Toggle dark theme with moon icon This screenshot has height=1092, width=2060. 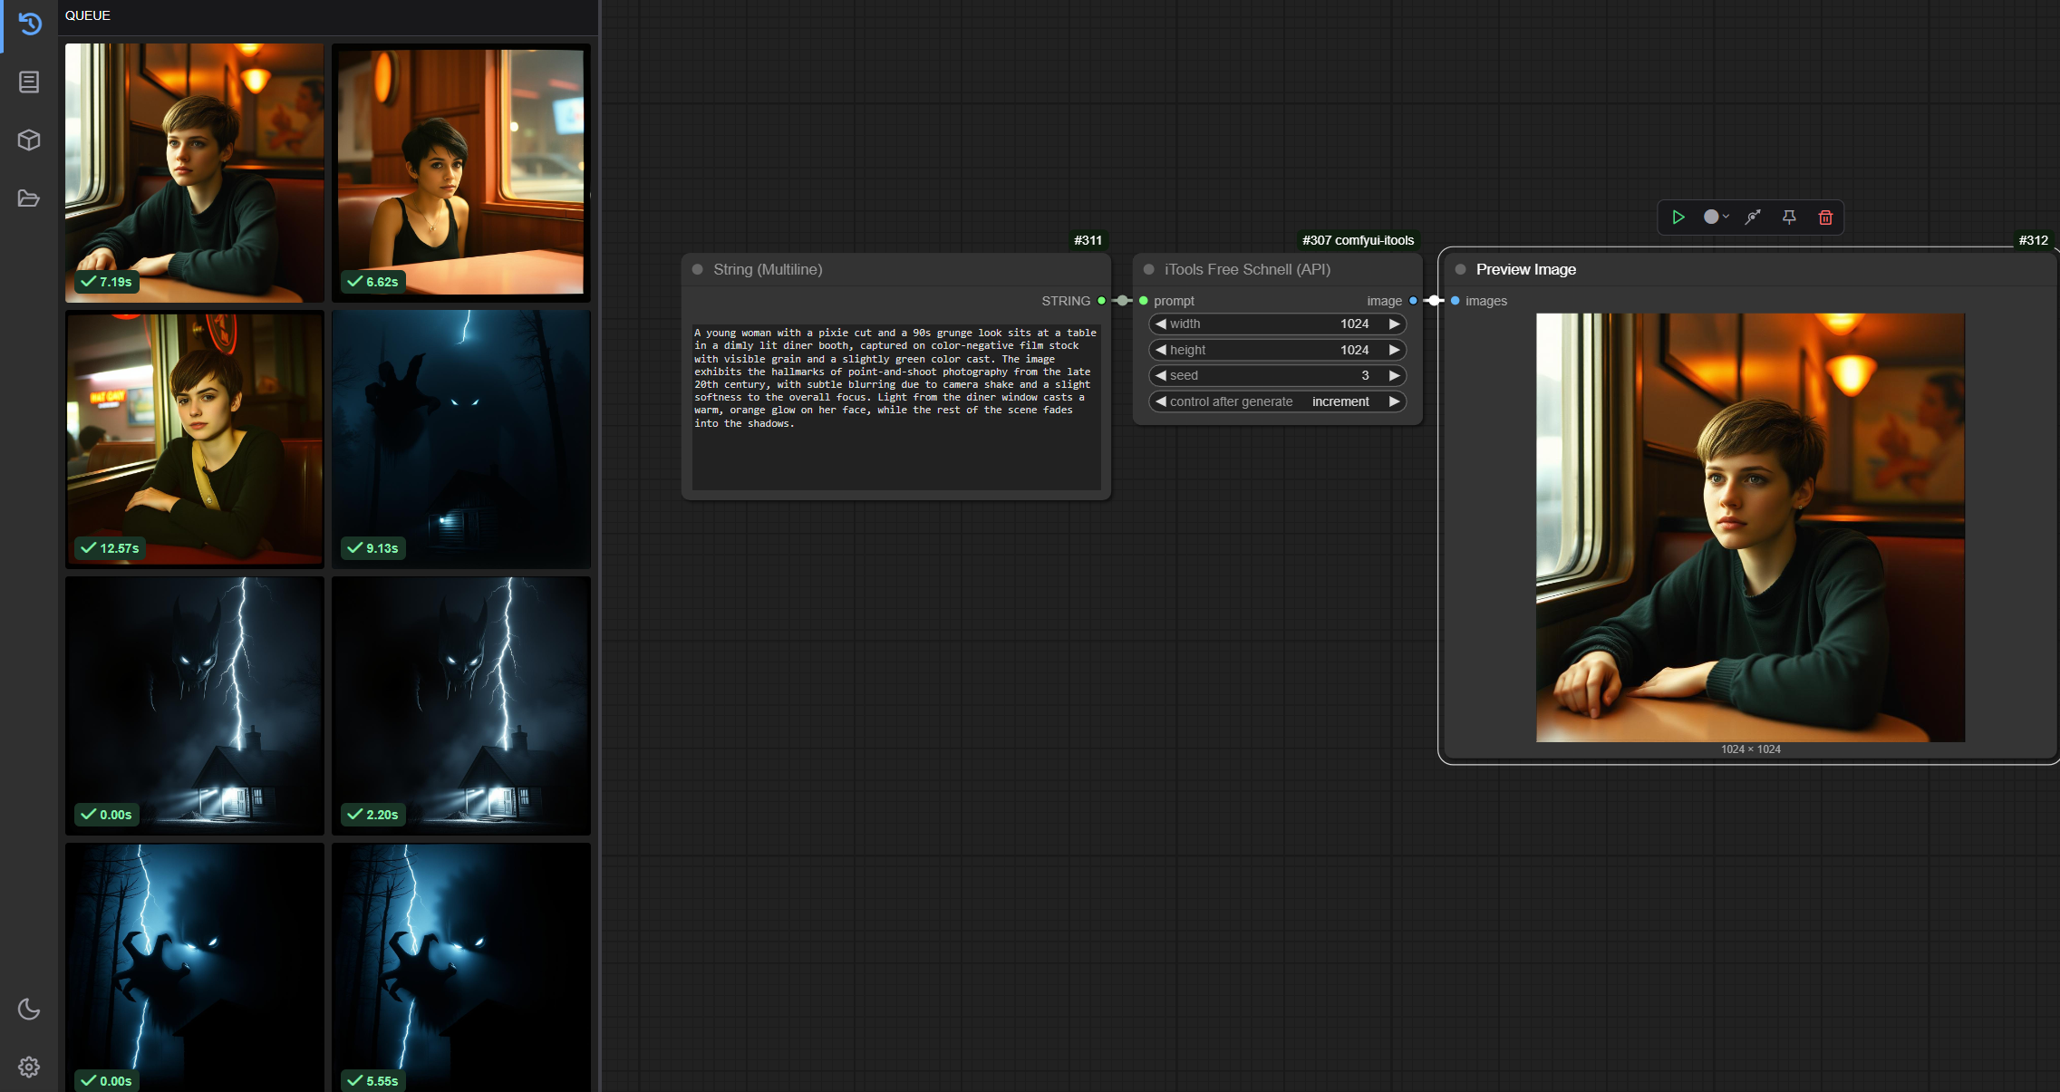pyautogui.click(x=29, y=1009)
